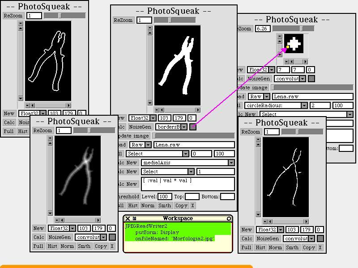Click ReZoom in the top-left PhotoSqueak window
This screenshot has width=358, height=268.
[13, 16]
